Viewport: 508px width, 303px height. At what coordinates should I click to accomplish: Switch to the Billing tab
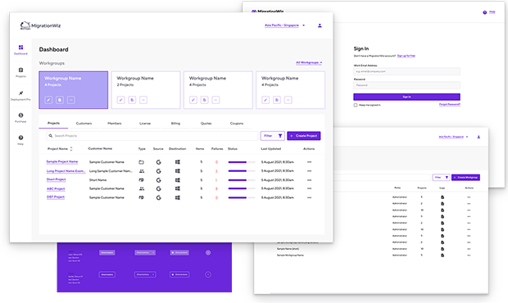(x=175, y=124)
